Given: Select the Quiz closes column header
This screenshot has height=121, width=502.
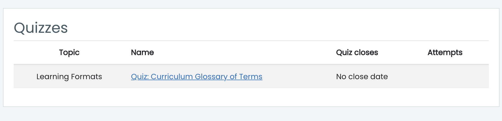Looking at the screenshot, I should (357, 52).
